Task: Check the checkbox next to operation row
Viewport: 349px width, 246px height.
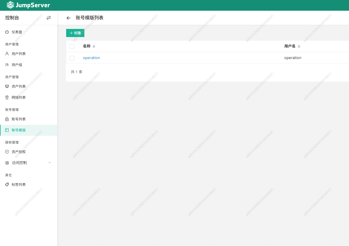Action: pos(72,58)
